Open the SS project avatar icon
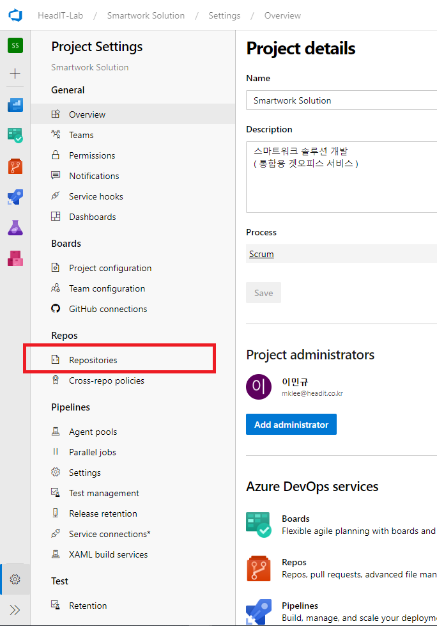The height and width of the screenshot is (626, 437). [15, 45]
